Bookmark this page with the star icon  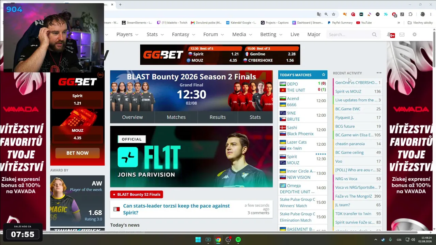tap(333, 14)
